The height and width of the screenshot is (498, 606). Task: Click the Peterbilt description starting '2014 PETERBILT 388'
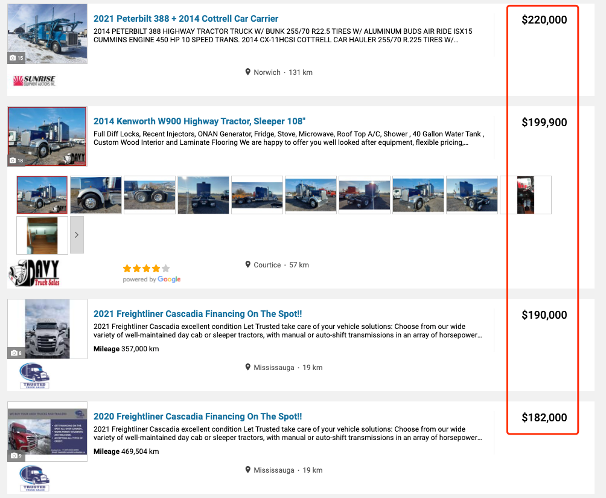283,36
